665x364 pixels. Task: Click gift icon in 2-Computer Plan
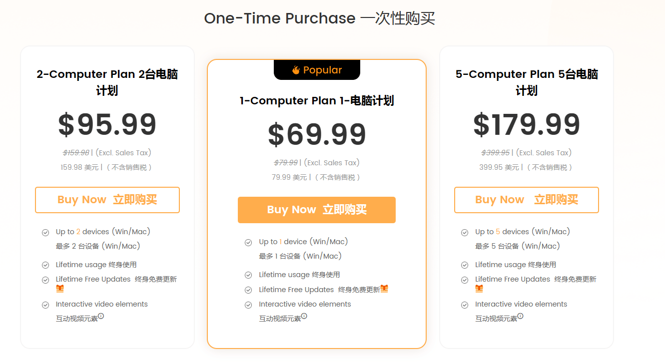pos(60,289)
